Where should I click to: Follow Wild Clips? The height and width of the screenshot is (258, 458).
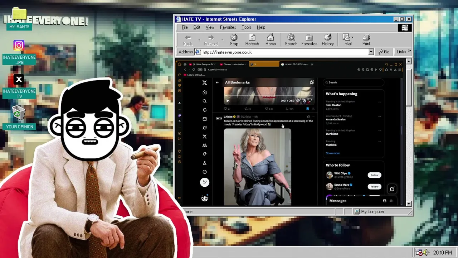pos(374,175)
